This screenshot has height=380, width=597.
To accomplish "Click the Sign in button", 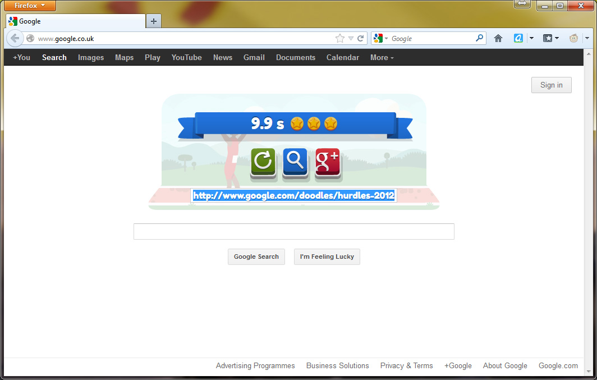I will pyautogui.click(x=552, y=85).
